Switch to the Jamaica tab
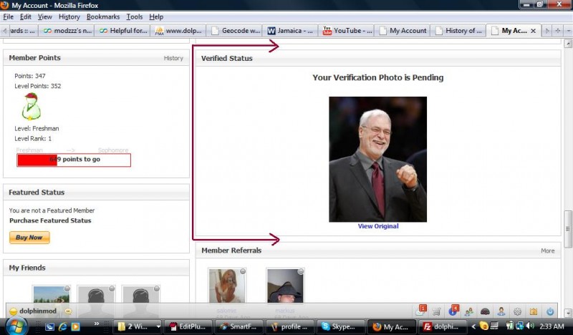Viewport: 573px width, 335px height. [x=291, y=31]
